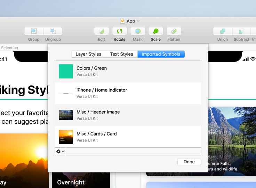Click the Rotate tool icon
256x188 pixels.
[x=120, y=31]
